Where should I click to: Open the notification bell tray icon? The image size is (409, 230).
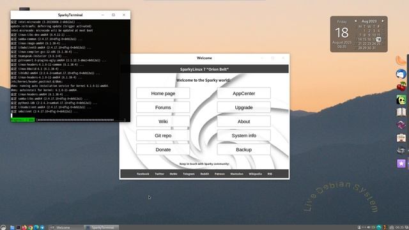tap(359, 227)
